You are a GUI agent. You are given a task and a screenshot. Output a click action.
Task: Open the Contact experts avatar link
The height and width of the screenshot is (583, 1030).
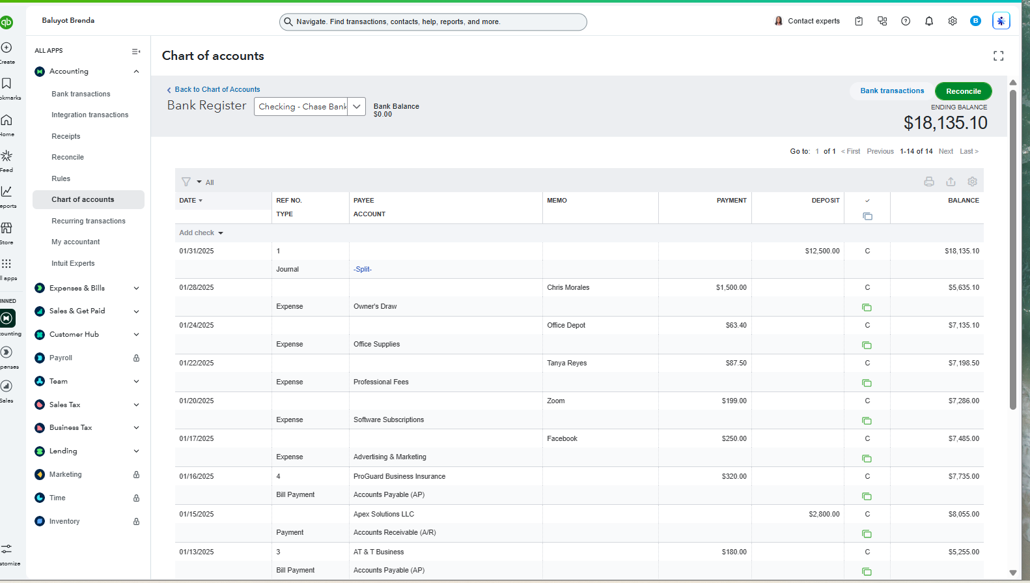[807, 21]
